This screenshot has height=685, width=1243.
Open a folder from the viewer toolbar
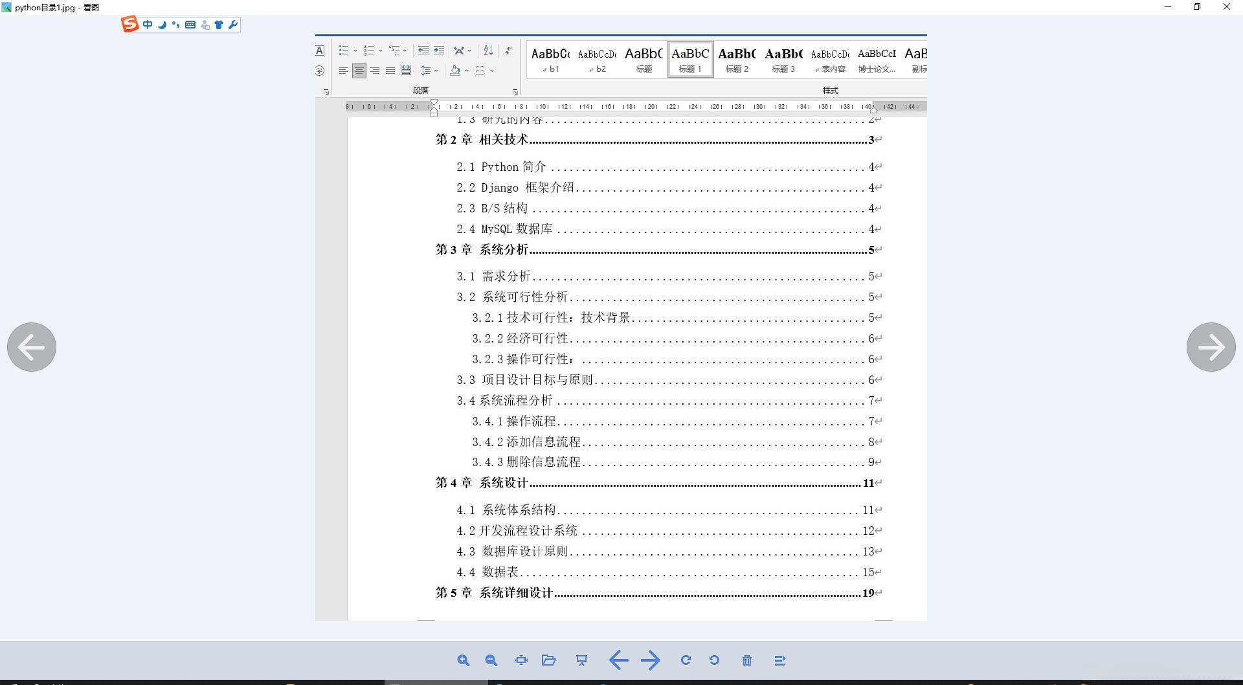click(548, 660)
